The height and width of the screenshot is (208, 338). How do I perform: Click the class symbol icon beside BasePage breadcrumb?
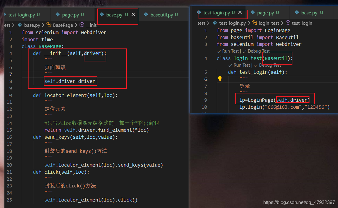[x=49, y=25]
